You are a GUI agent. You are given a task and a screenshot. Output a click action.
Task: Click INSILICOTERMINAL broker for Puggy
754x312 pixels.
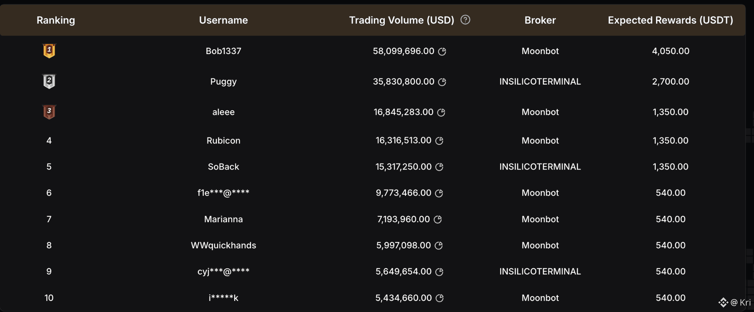540,82
